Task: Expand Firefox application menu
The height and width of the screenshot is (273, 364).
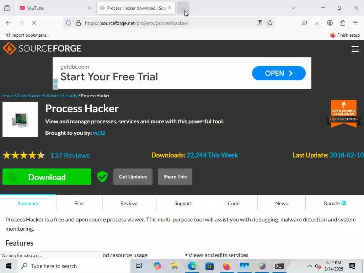Action: point(355,23)
